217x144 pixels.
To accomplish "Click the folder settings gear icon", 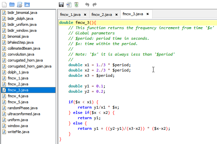I will 20,5.
